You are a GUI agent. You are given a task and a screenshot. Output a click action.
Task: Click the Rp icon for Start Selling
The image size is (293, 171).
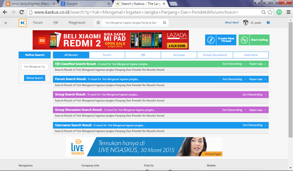tap(244, 40)
